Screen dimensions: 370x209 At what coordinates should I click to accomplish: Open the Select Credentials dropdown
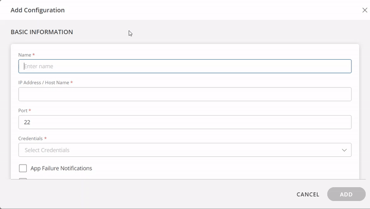(185, 150)
